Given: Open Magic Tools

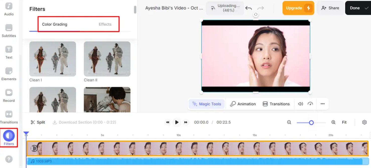Looking at the screenshot, I should click(x=207, y=104).
